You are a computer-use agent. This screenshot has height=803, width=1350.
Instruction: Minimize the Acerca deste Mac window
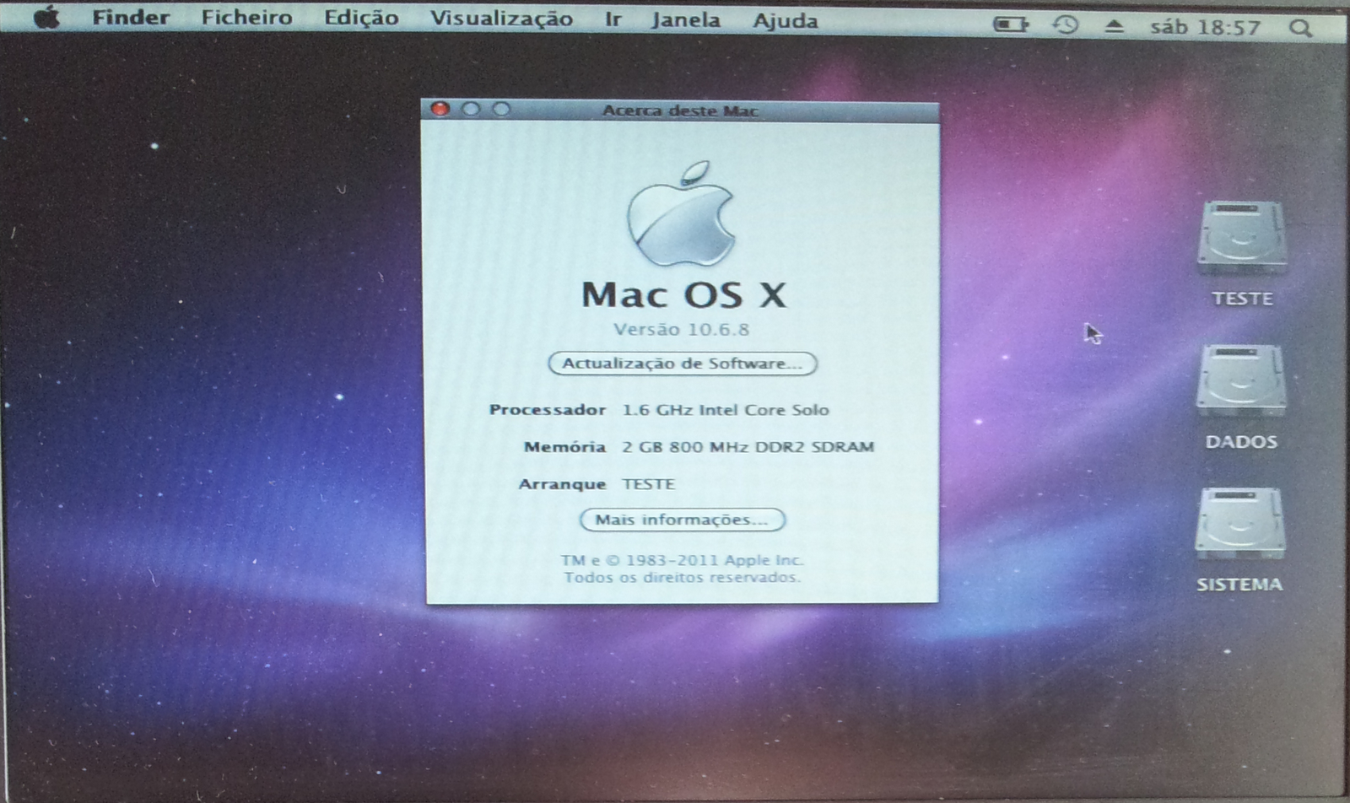pos(471,109)
